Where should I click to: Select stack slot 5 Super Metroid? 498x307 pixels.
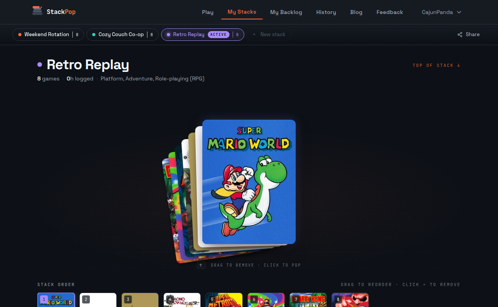(x=224, y=300)
